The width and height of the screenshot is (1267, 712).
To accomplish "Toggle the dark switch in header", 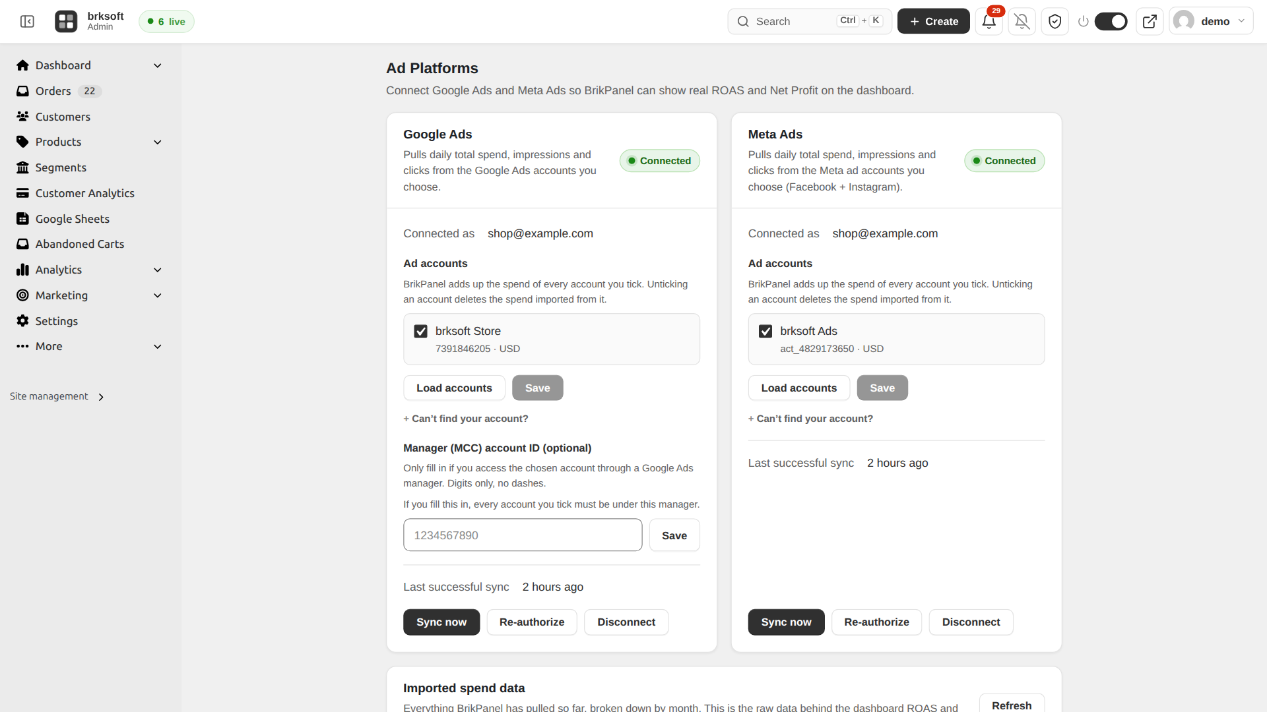I will tap(1111, 22).
